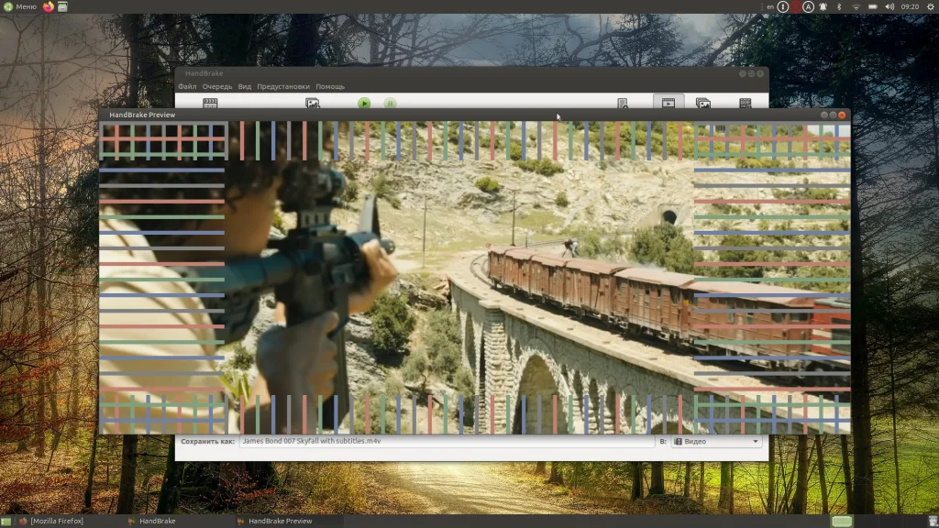Start encoding with the green play button
This screenshot has height=528, width=939.
364,103
